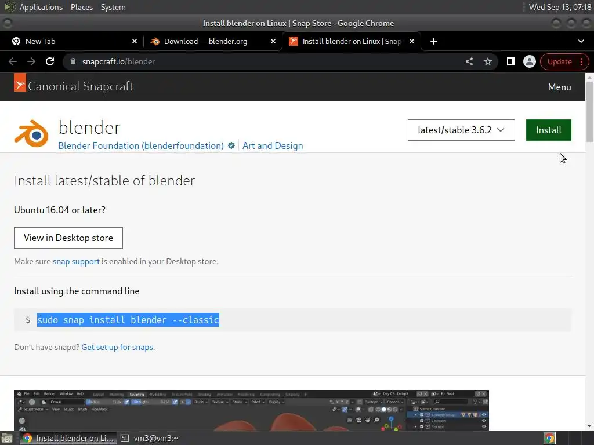The image size is (594, 445).
Task: Click the site security lock icon
Action: pos(73,61)
